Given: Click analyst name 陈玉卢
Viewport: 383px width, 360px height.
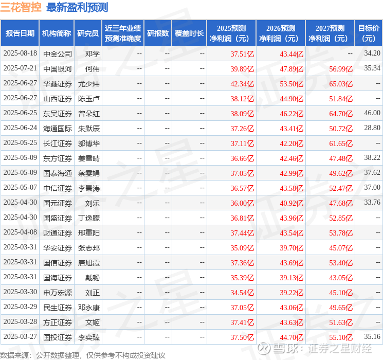Looking at the screenshot, I should click(x=89, y=99).
